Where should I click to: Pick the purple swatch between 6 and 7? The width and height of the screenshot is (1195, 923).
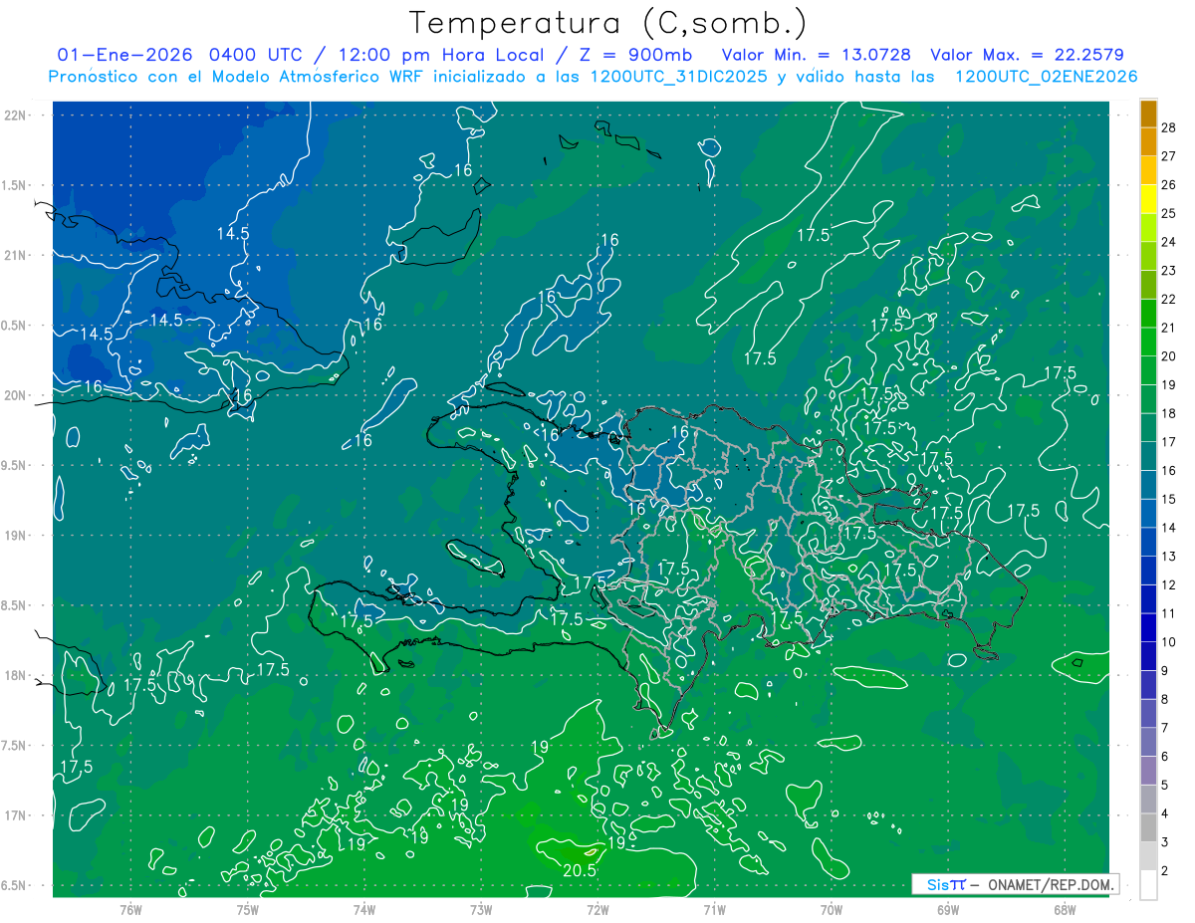click(x=1148, y=742)
